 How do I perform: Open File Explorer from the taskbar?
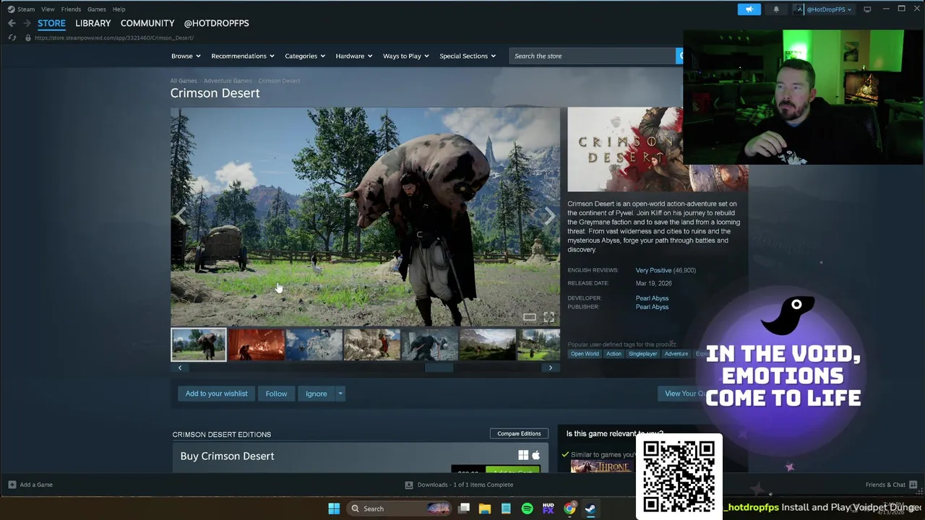485,508
